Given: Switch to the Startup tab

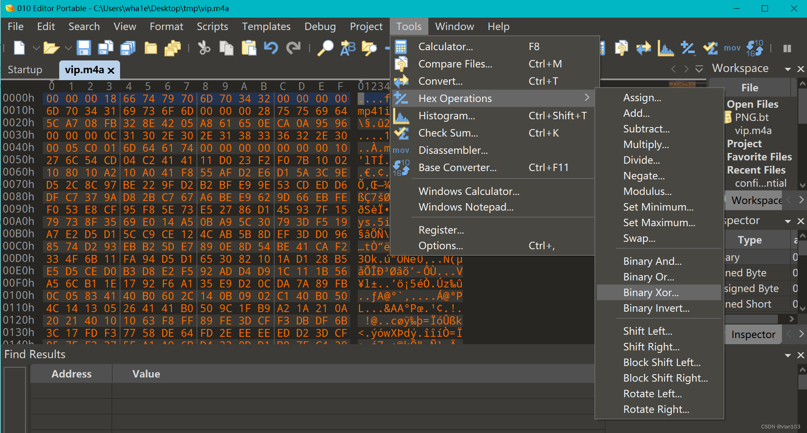Looking at the screenshot, I should click(x=25, y=69).
